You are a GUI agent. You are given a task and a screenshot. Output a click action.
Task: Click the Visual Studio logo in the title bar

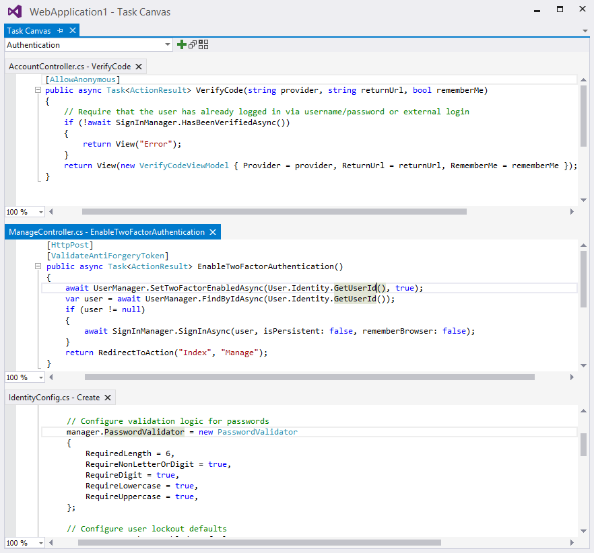pos(13,11)
